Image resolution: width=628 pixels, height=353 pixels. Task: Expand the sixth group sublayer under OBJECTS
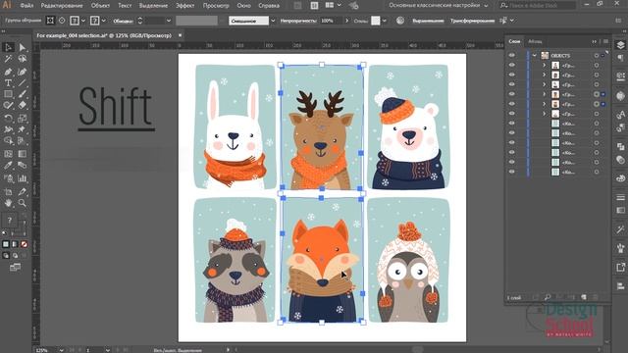pos(544,114)
